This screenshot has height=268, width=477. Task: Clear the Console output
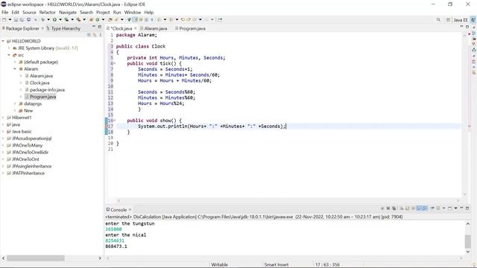click(x=402, y=208)
